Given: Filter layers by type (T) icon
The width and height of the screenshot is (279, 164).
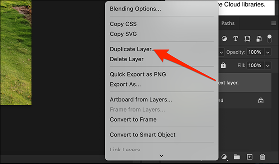Looking at the screenshot, I should coord(236,39).
